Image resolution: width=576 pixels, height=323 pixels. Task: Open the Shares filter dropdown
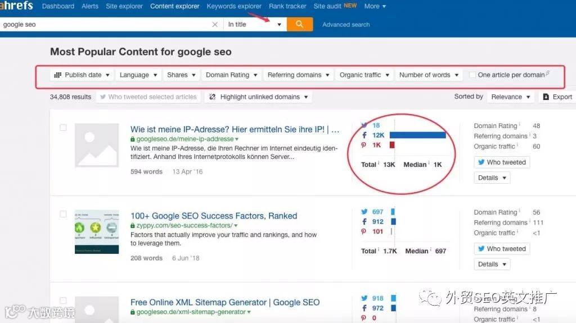point(181,75)
